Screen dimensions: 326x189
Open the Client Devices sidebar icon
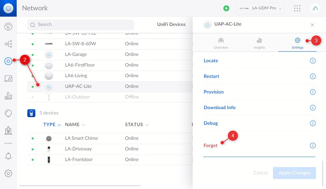(x=8, y=79)
